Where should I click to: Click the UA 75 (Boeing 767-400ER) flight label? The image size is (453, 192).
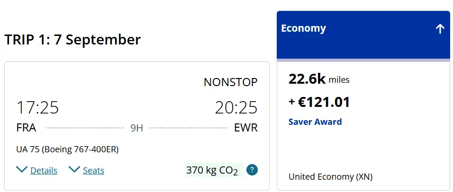coord(67,149)
